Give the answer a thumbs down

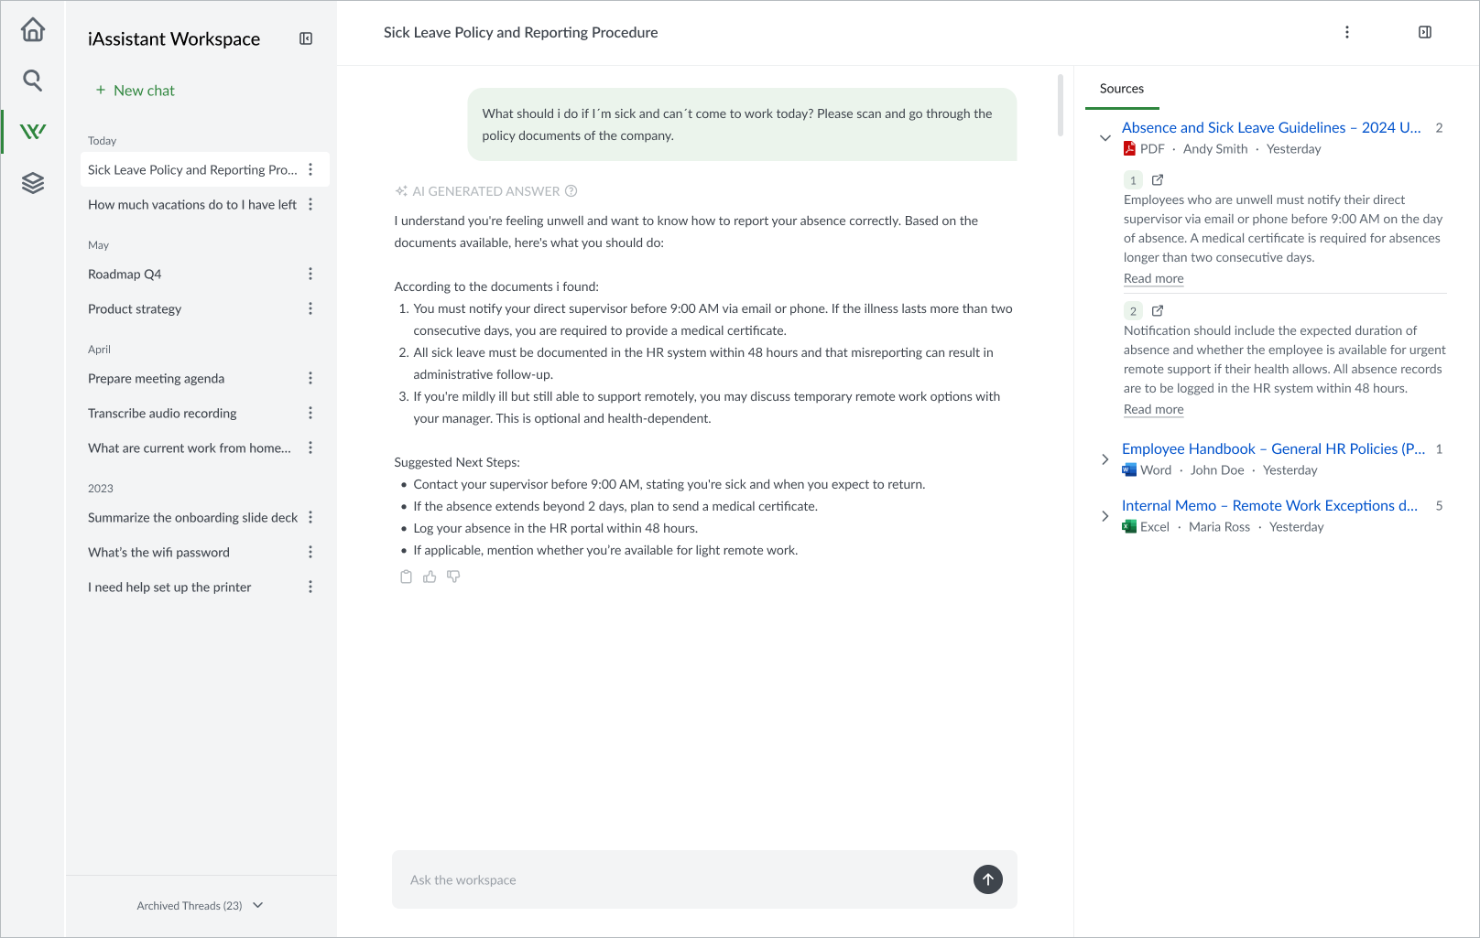pos(453,577)
